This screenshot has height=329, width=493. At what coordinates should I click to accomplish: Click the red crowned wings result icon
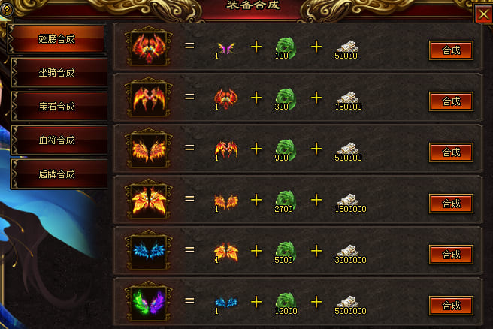(x=149, y=47)
